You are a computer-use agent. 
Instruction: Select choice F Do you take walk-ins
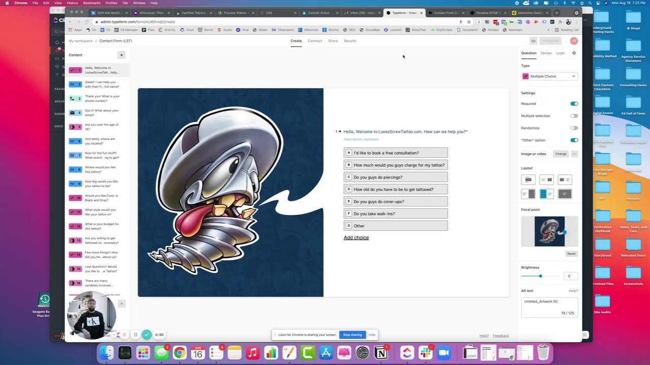(396, 213)
